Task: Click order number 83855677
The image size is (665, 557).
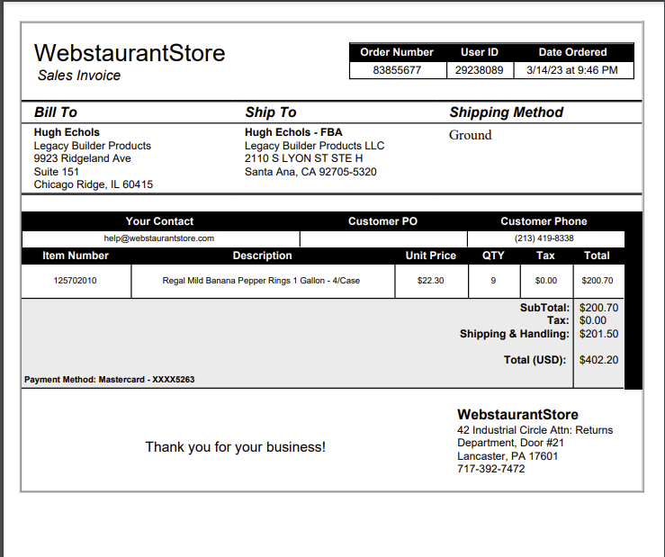Action: (x=397, y=70)
